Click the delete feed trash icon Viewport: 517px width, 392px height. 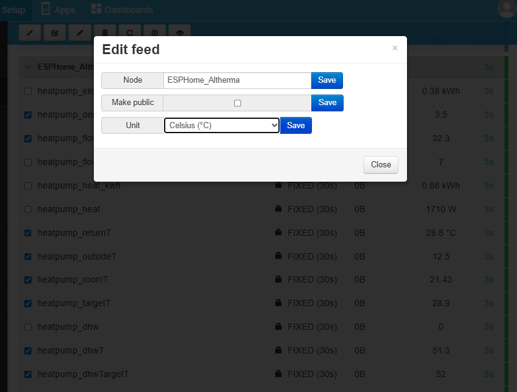104,32
